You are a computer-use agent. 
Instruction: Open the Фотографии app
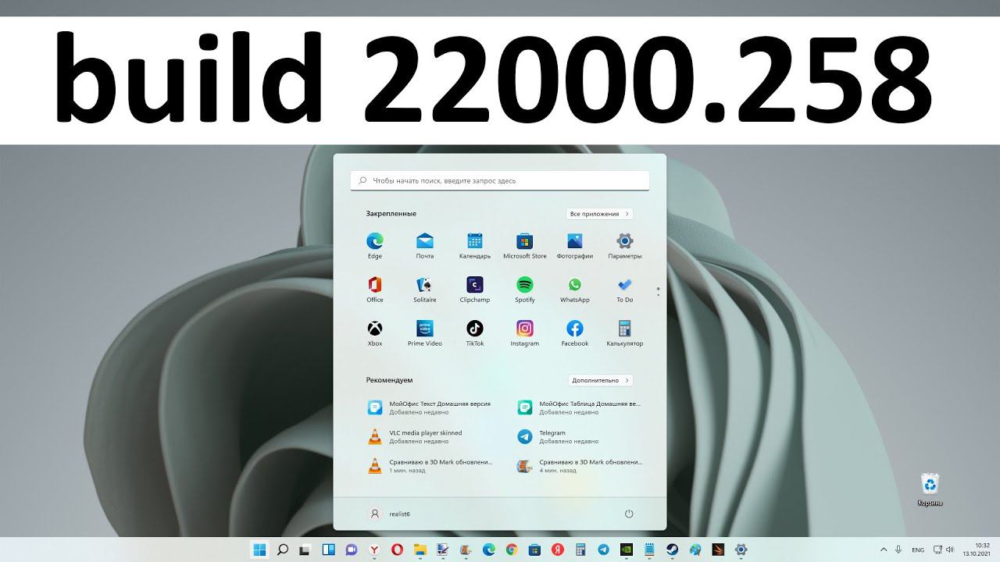pyautogui.click(x=575, y=245)
